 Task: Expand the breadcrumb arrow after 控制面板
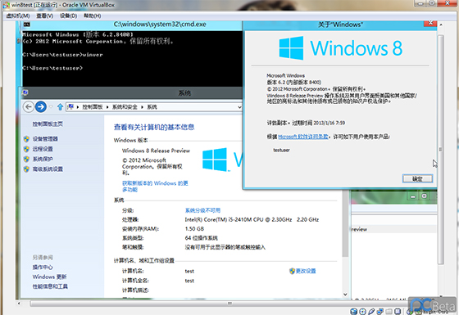coord(107,107)
